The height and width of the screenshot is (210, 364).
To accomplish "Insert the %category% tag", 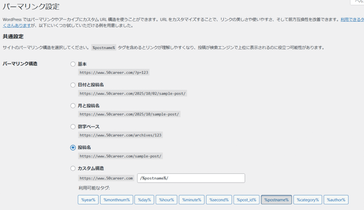I will pyautogui.click(x=308, y=200).
